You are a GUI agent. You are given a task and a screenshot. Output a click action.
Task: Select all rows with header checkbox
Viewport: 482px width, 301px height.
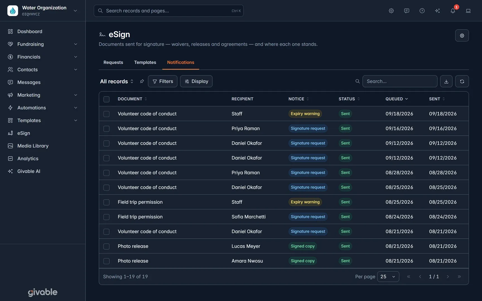(106, 99)
